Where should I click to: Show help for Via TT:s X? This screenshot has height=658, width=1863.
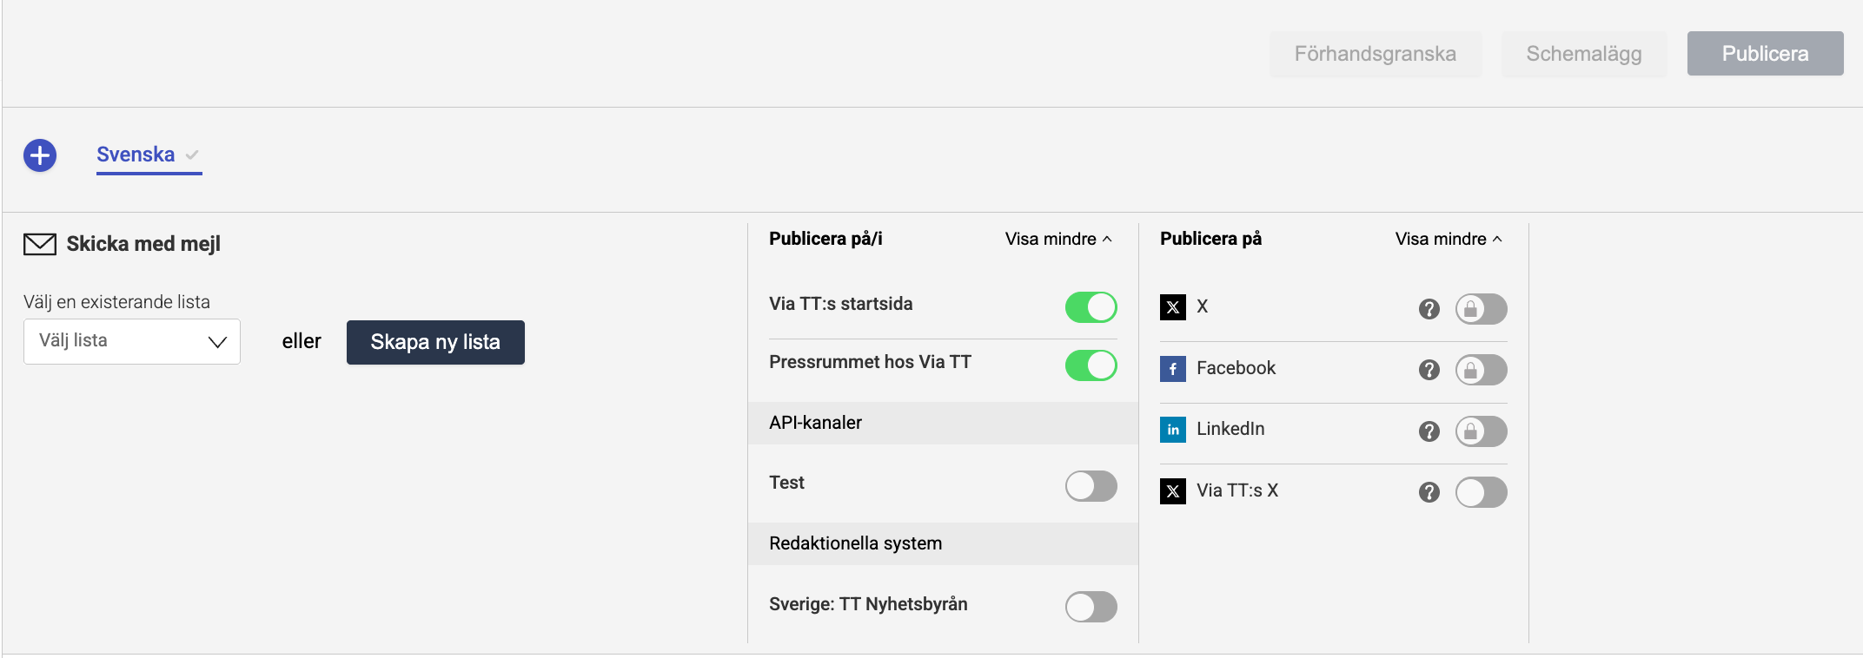(1429, 492)
